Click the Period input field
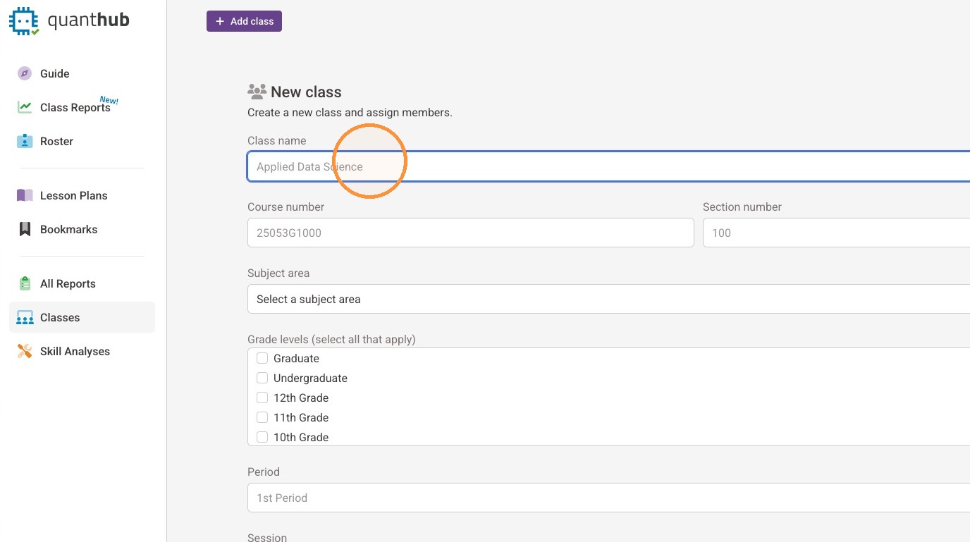 pos(608,498)
